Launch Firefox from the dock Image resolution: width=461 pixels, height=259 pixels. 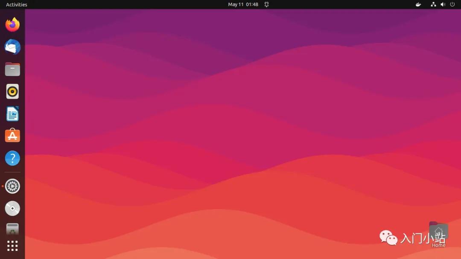pyautogui.click(x=12, y=25)
